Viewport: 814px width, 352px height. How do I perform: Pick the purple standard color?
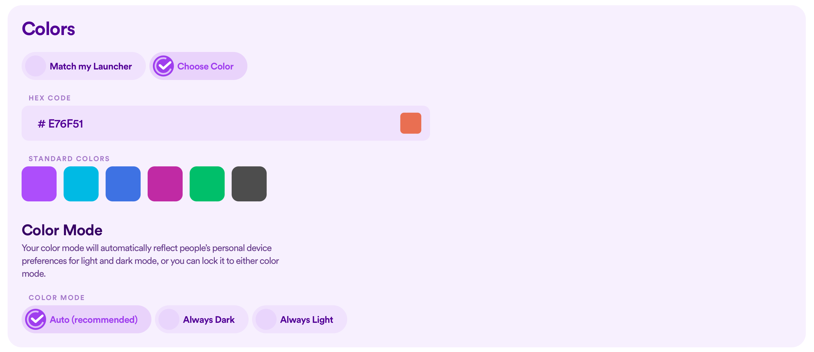pyautogui.click(x=39, y=184)
